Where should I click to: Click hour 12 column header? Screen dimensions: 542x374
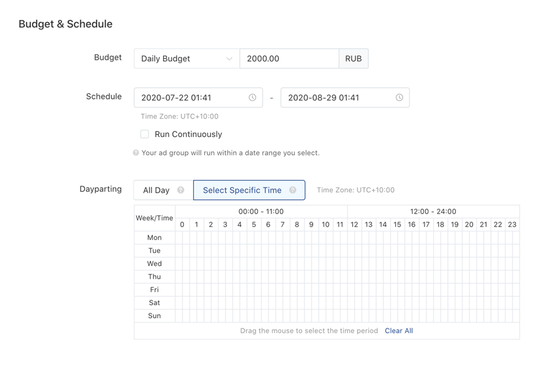click(354, 225)
